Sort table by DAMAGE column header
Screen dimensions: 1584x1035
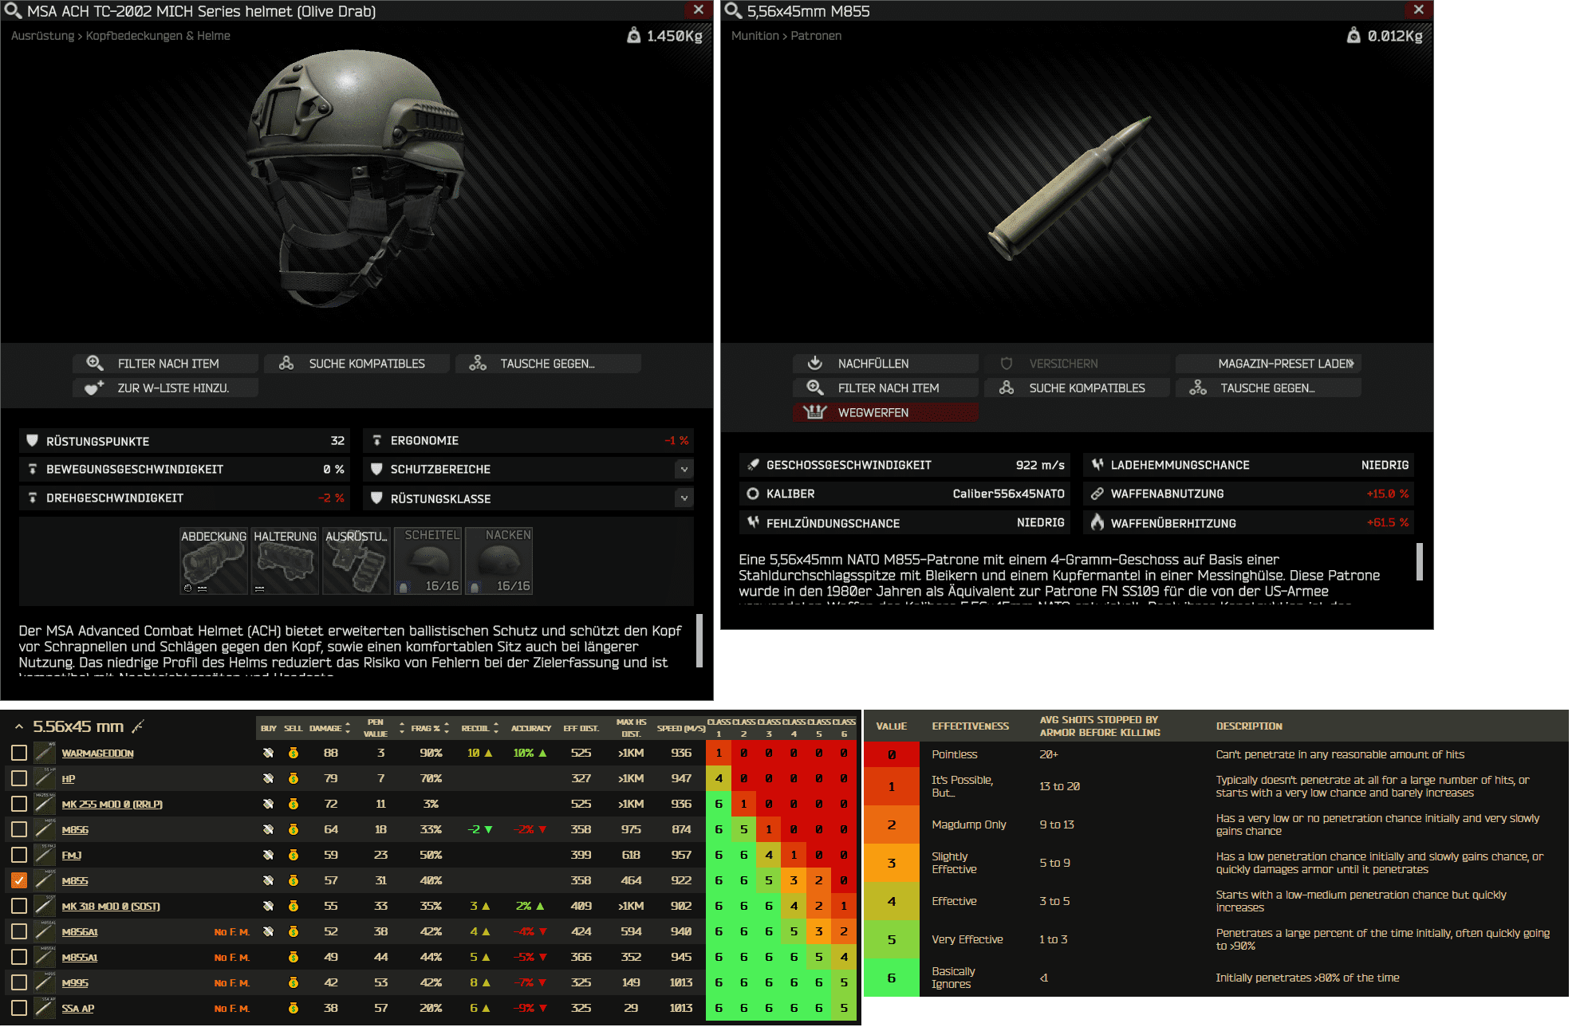[x=325, y=728]
